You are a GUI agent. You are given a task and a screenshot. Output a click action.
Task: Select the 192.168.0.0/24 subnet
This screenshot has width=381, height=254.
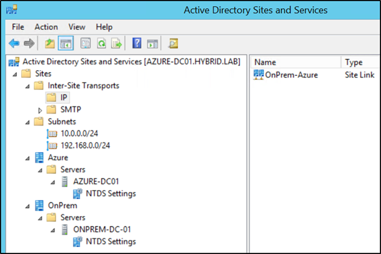pyautogui.click(x=85, y=145)
